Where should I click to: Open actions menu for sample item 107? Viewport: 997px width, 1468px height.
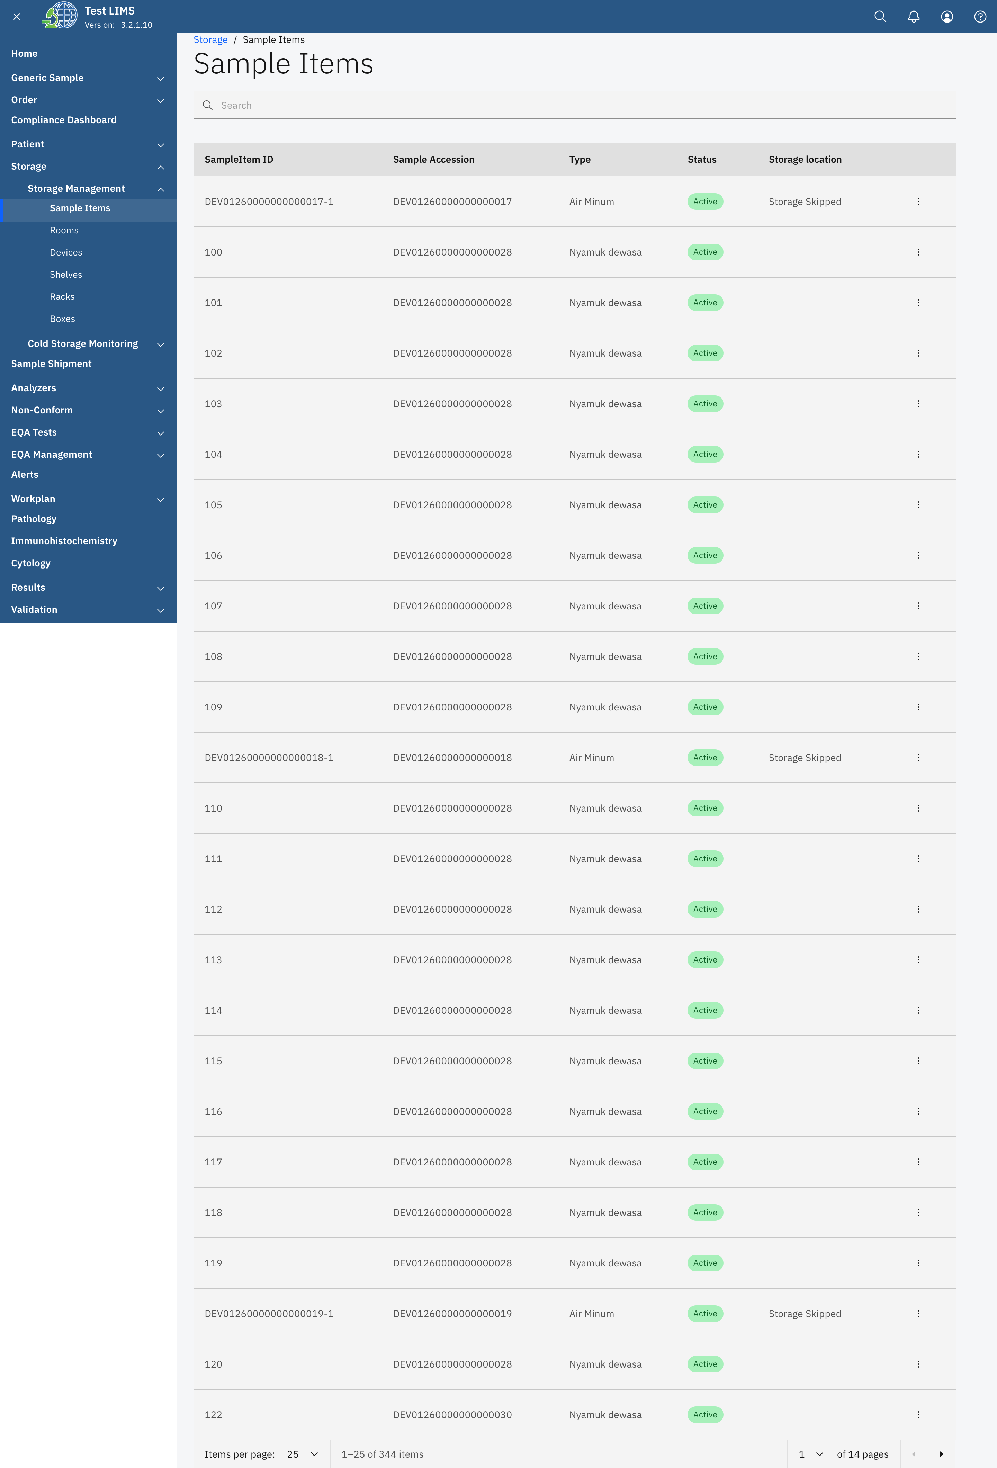pos(918,606)
